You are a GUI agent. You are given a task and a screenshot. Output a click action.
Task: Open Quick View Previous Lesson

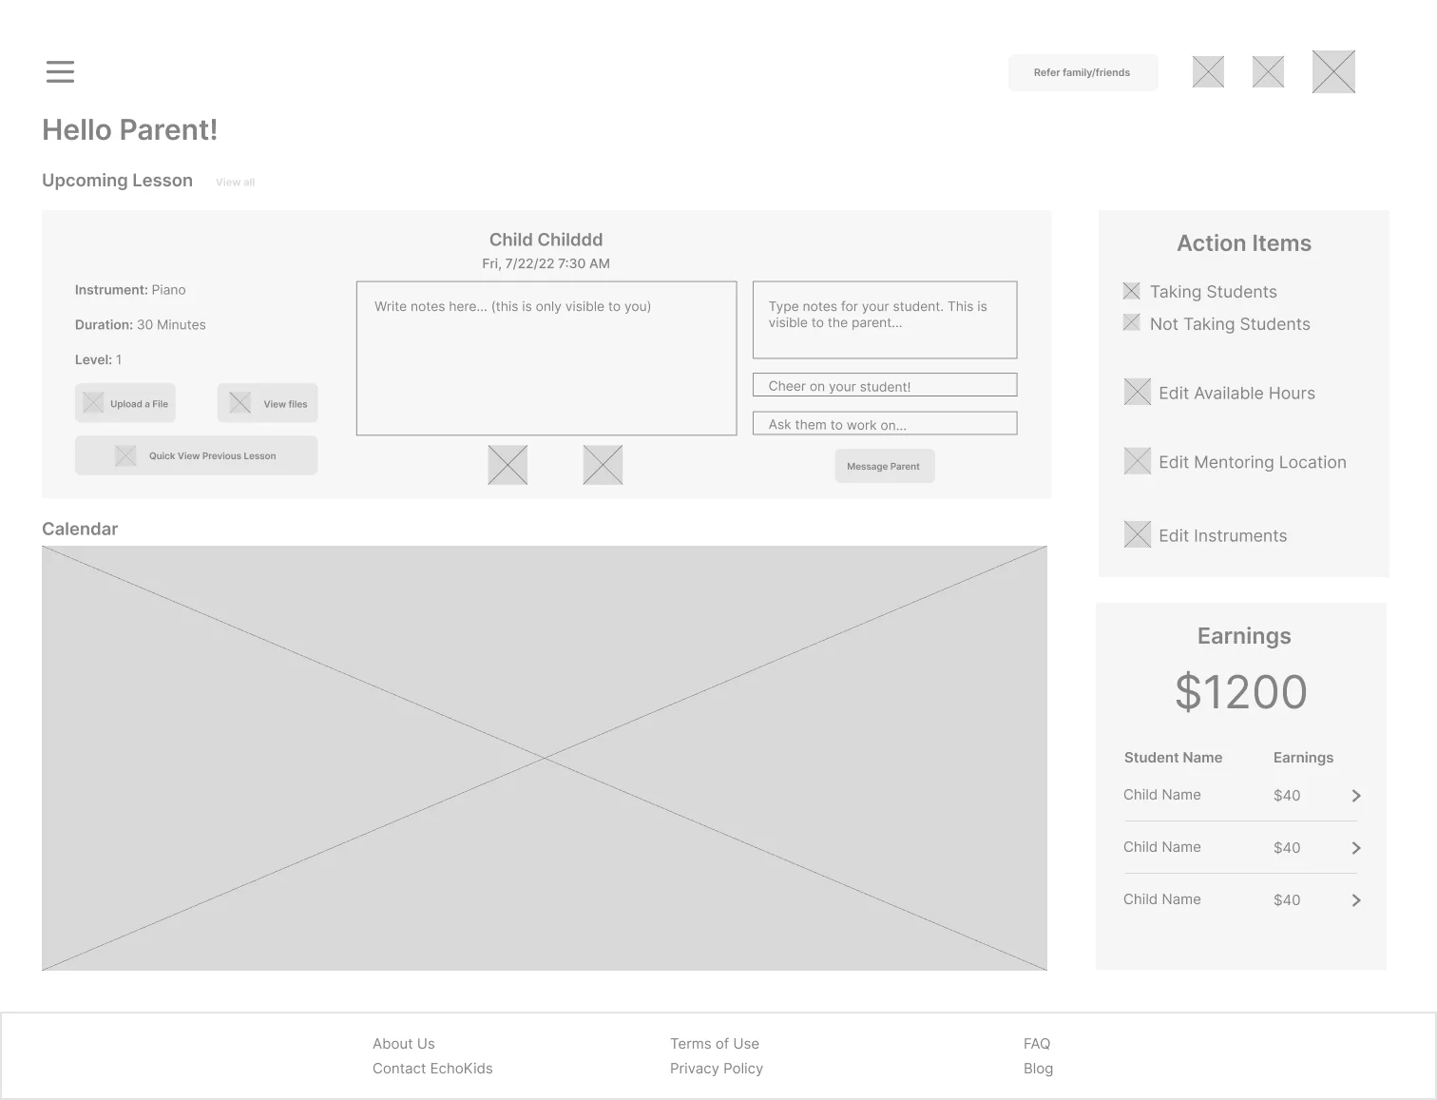click(x=196, y=455)
